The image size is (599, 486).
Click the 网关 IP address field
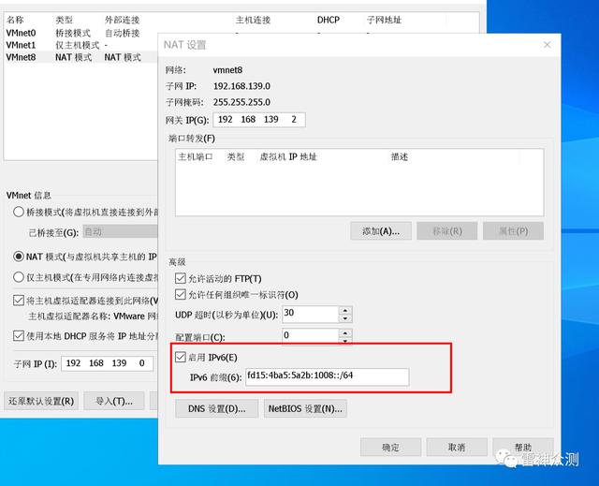(259, 120)
